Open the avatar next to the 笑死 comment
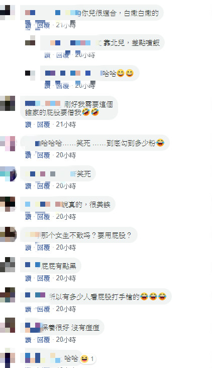The height and width of the screenshot is (368, 212). [x=8, y=174]
